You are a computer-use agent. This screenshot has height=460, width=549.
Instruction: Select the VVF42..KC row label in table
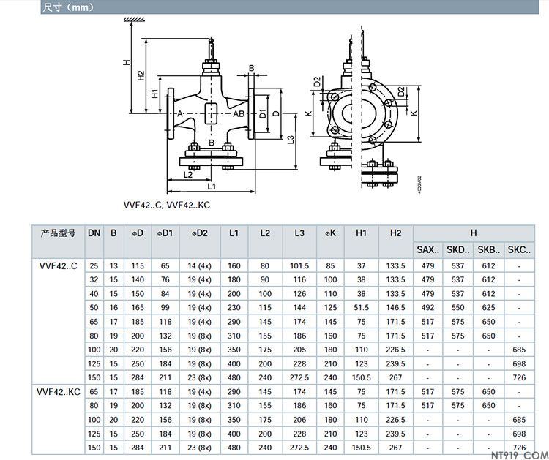pos(58,393)
